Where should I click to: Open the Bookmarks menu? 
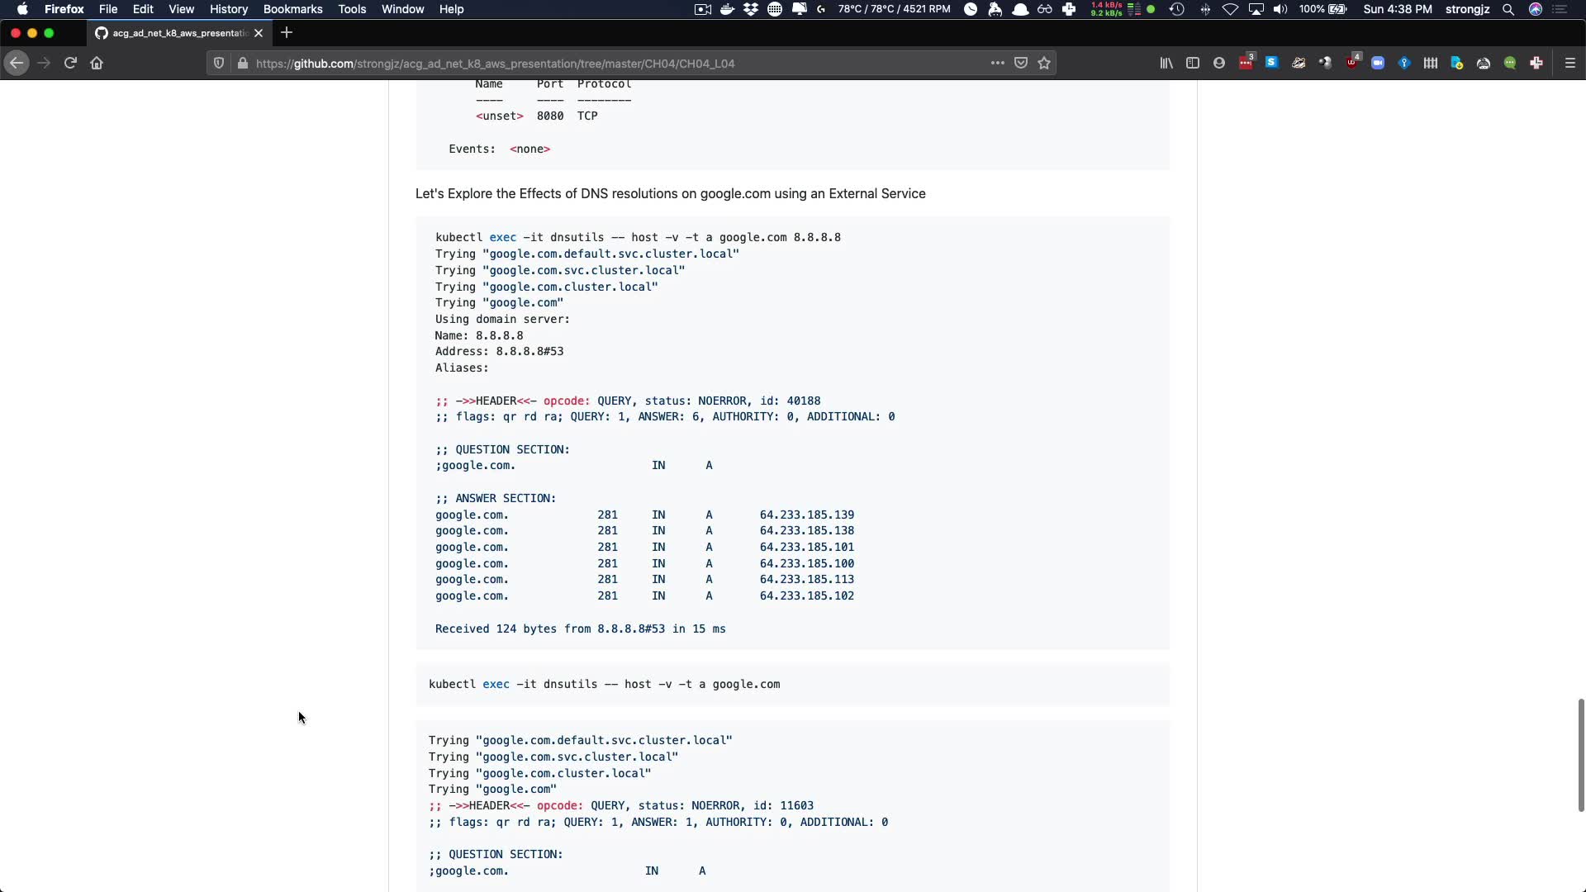coord(292,9)
